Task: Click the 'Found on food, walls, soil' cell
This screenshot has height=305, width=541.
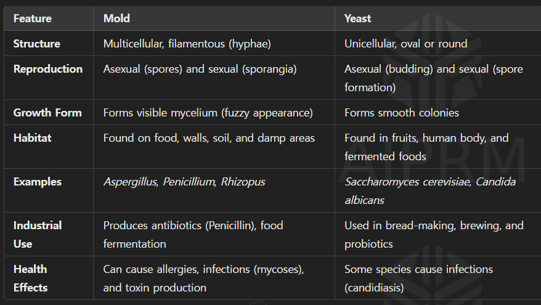Action: point(209,138)
